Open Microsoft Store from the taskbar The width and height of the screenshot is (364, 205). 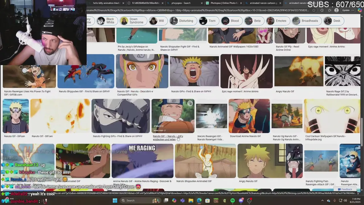208,200
